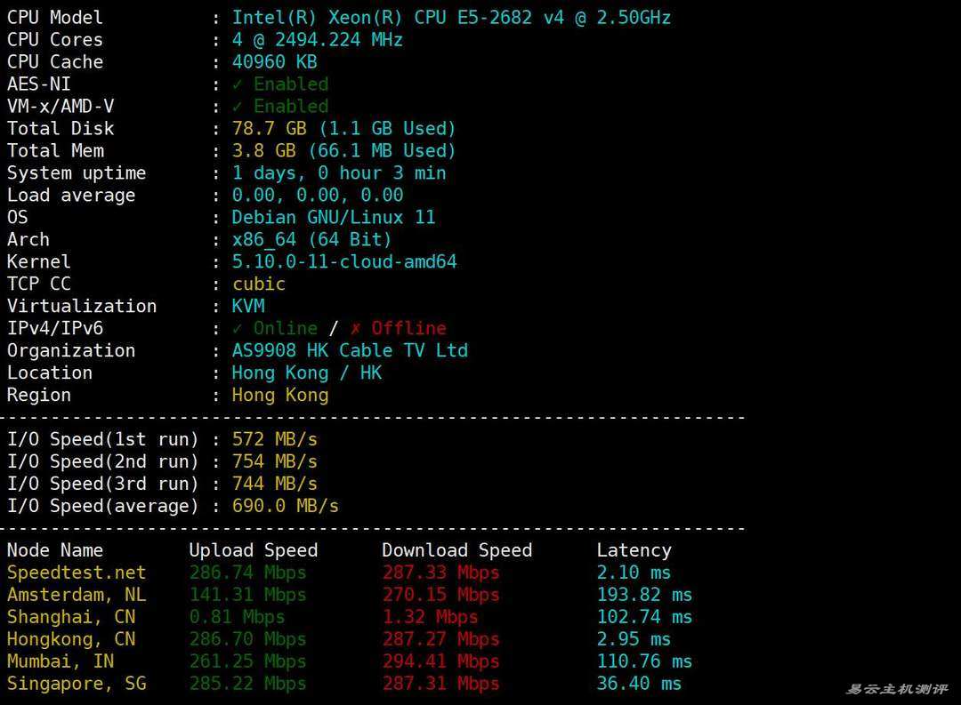Click the Total Disk 78.7 GB value
This screenshot has height=705, width=961.
(x=264, y=129)
